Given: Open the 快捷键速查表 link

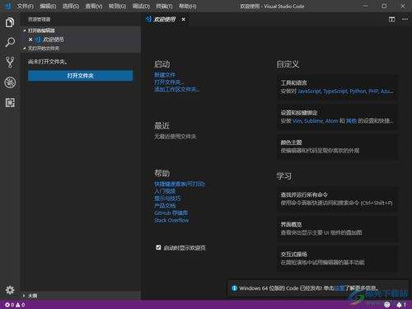Looking at the screenshot, I should point(179,184).
